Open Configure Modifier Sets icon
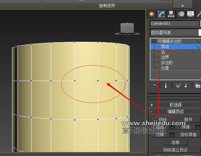 tap(198, 85)
